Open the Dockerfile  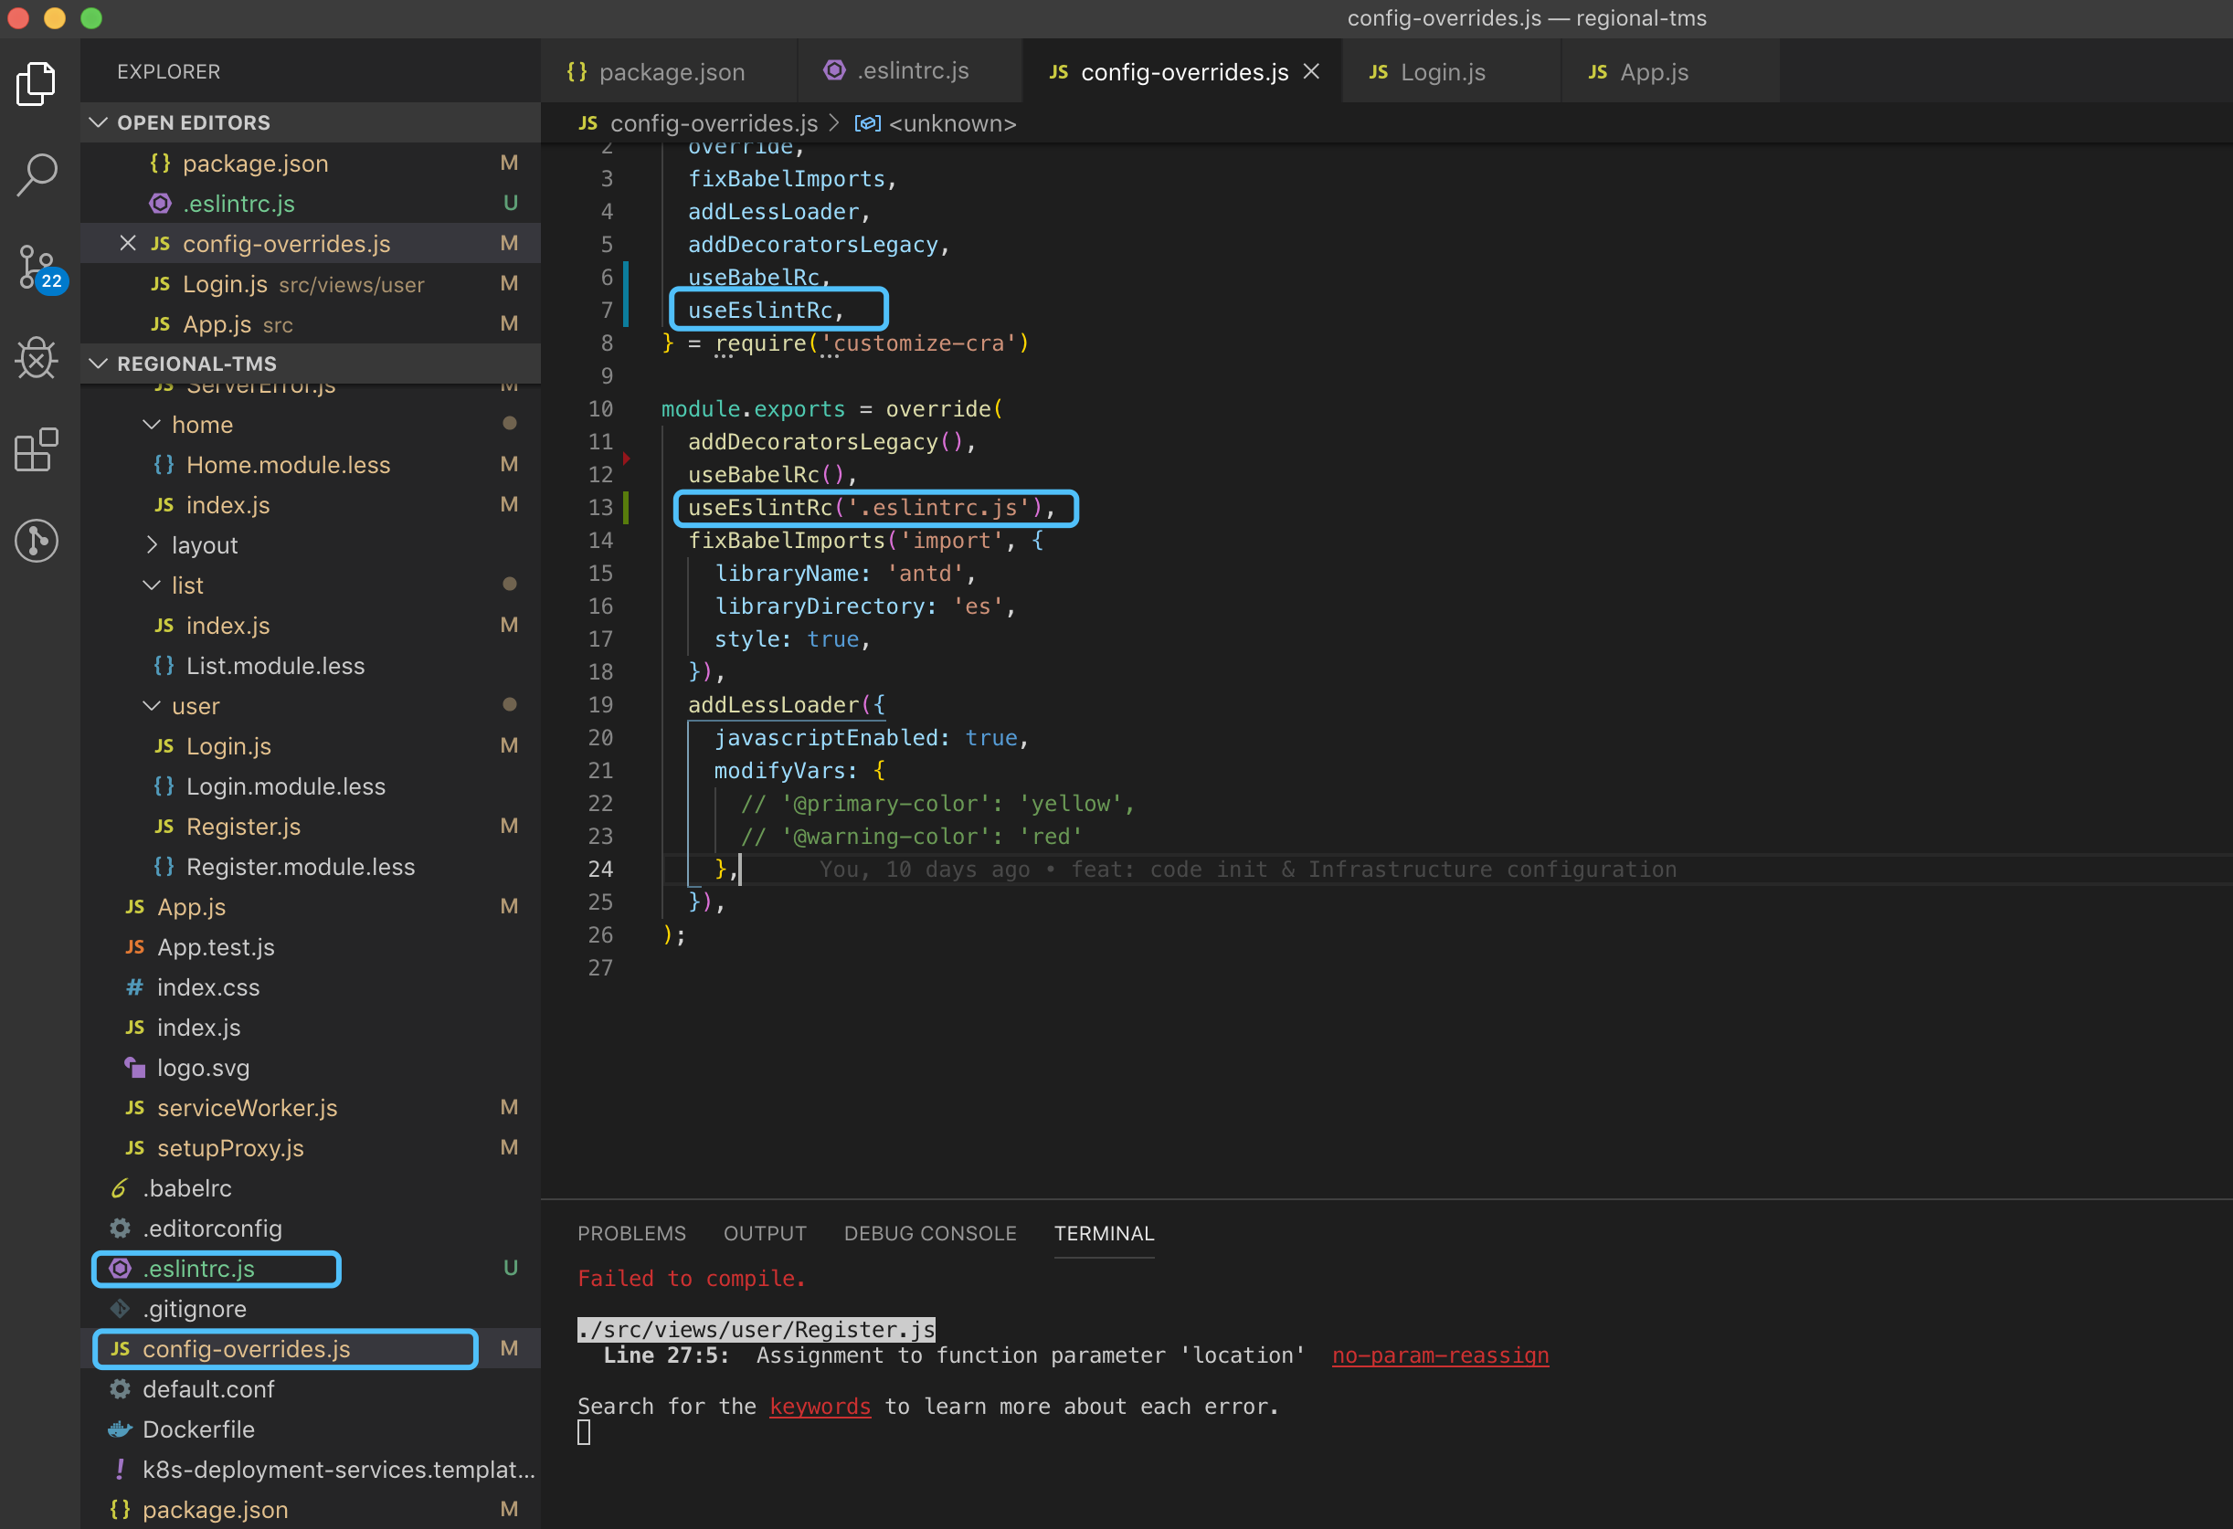pos(311,1430)
